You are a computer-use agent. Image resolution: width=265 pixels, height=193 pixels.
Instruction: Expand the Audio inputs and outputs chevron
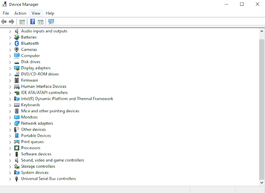pyautogui.click(x=10, y=31)
